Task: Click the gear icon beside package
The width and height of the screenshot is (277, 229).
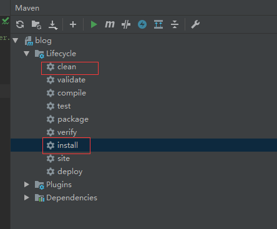Action: [51, 119]
